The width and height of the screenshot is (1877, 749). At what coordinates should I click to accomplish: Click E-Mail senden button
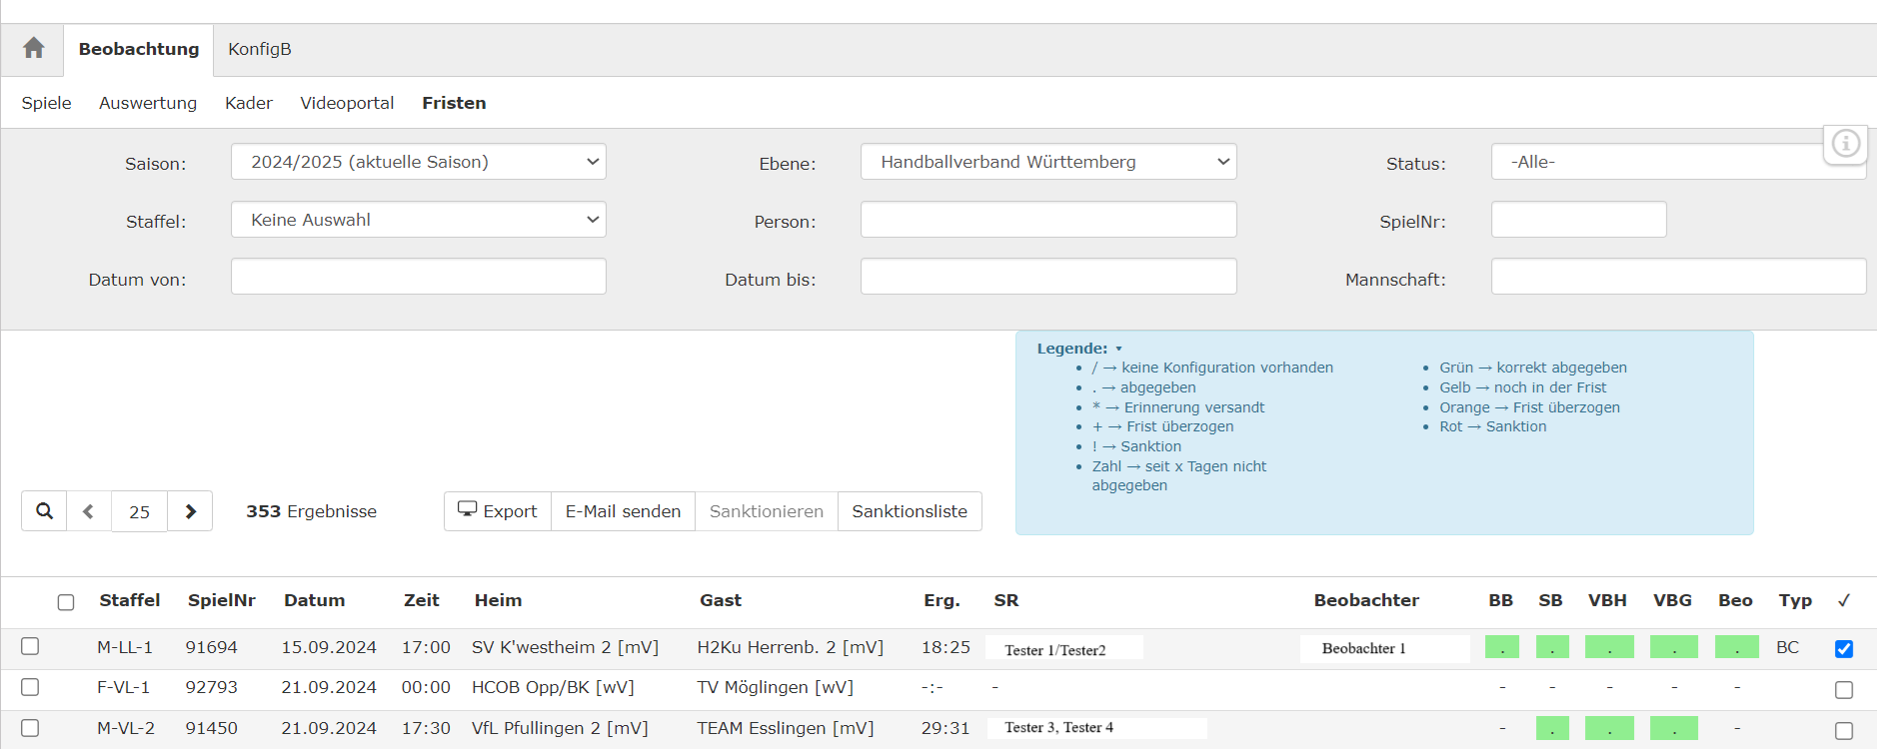(623, 511)
